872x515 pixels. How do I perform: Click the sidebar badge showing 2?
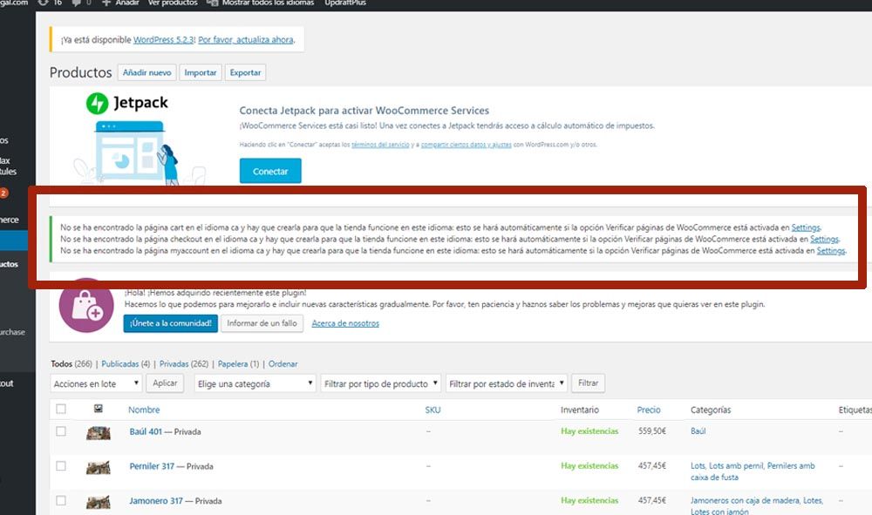tap(3, 193)
